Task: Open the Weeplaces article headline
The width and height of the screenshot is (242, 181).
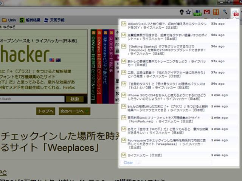Action: coord(59,142)
